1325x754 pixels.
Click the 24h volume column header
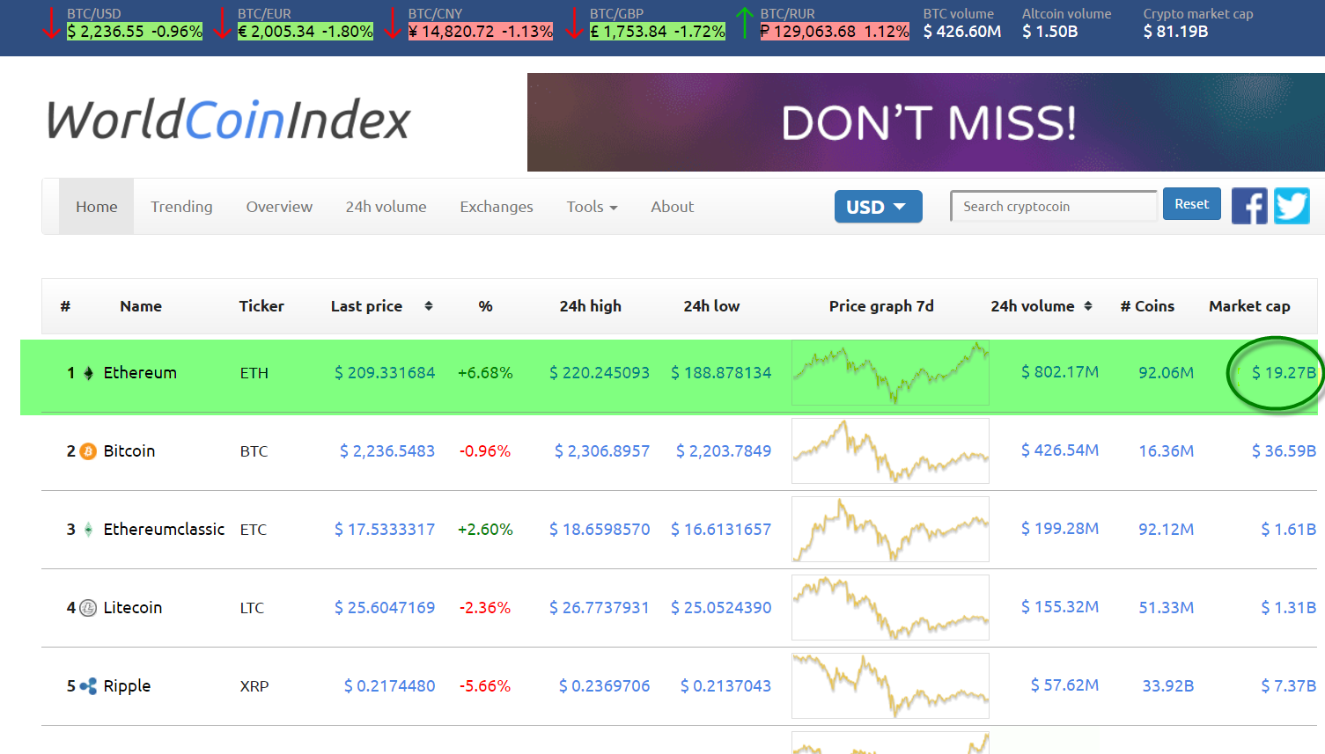[1033, 306]
